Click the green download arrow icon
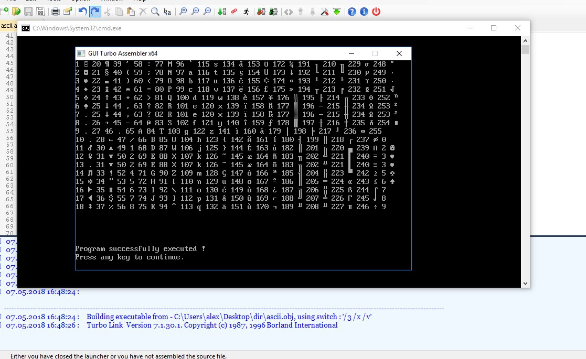The image size is (586, 359). 337,12
